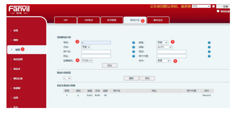Image resolution: width=235 pixels, height=116 pixels.
Task: Open 电话设置 in the sidebar
Action: pyautogui.click(x=18, y=59)
